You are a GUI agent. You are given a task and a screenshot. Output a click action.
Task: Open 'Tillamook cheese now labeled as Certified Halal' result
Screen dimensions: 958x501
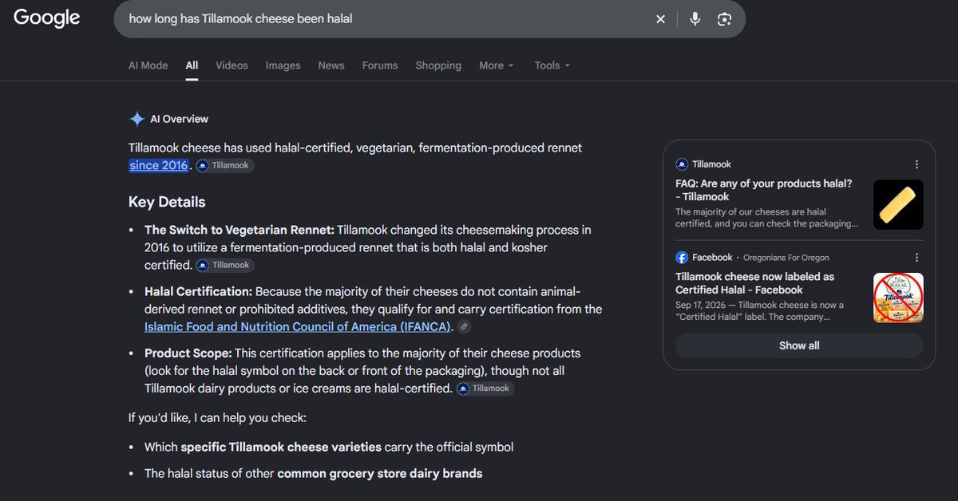pyautogui.click(x=755, y=283)
